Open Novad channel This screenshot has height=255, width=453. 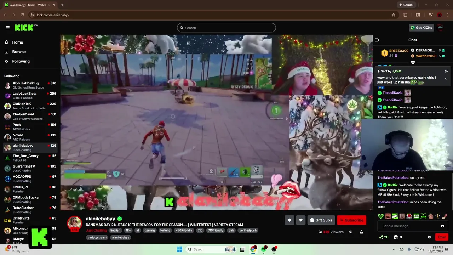click(30, 137)
